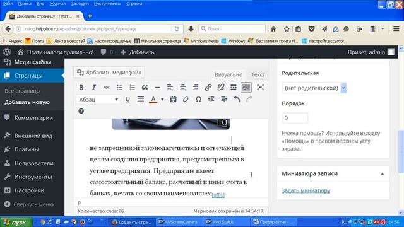
Task: Open the parent page dropdown (нет родительской)
Action: coord(314,88)
